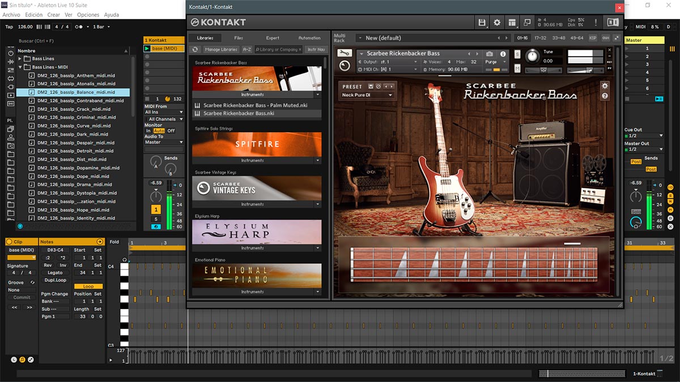
Task: Click the NI logo in Kontakt header
Action: [613, 23]
